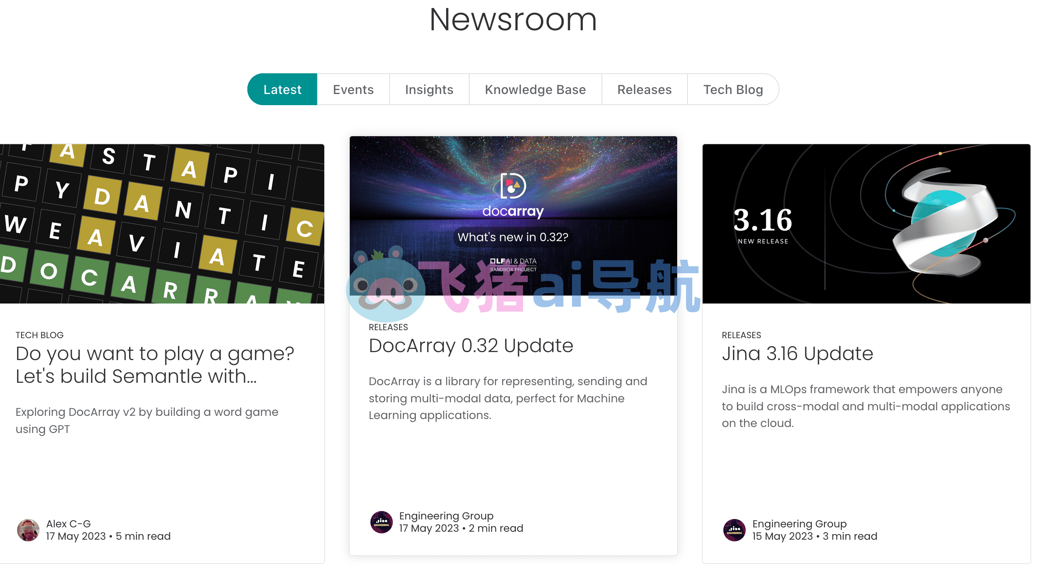1046x568 pixels.
Task: Click Alex C-G's avatar picture
Action: [x=28, y=530]
